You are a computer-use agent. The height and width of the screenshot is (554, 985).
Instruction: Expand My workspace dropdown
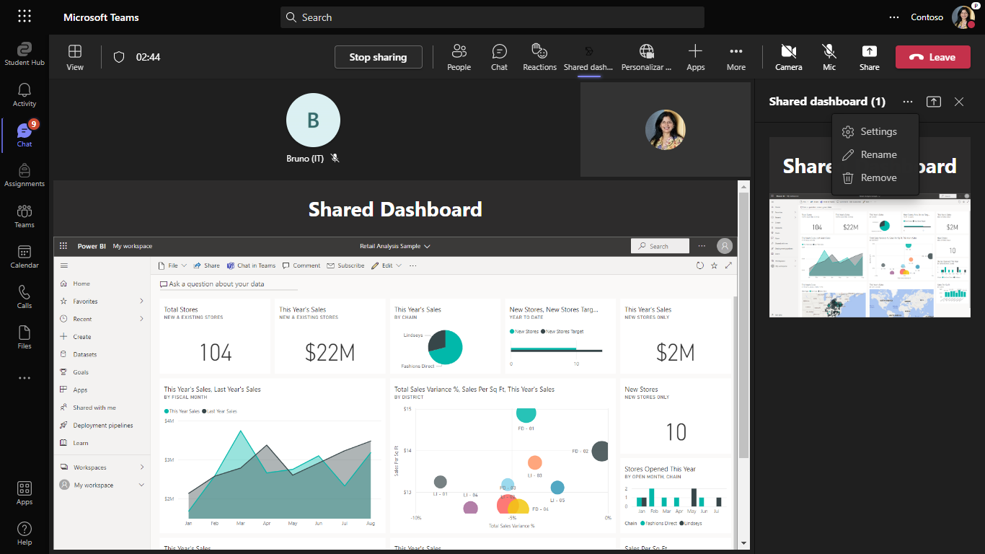click(x=141, y=485)
